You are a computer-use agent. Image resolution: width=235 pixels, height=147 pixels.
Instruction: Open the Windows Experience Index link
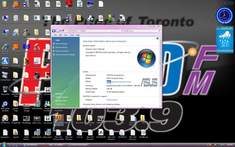coord(121,82)
